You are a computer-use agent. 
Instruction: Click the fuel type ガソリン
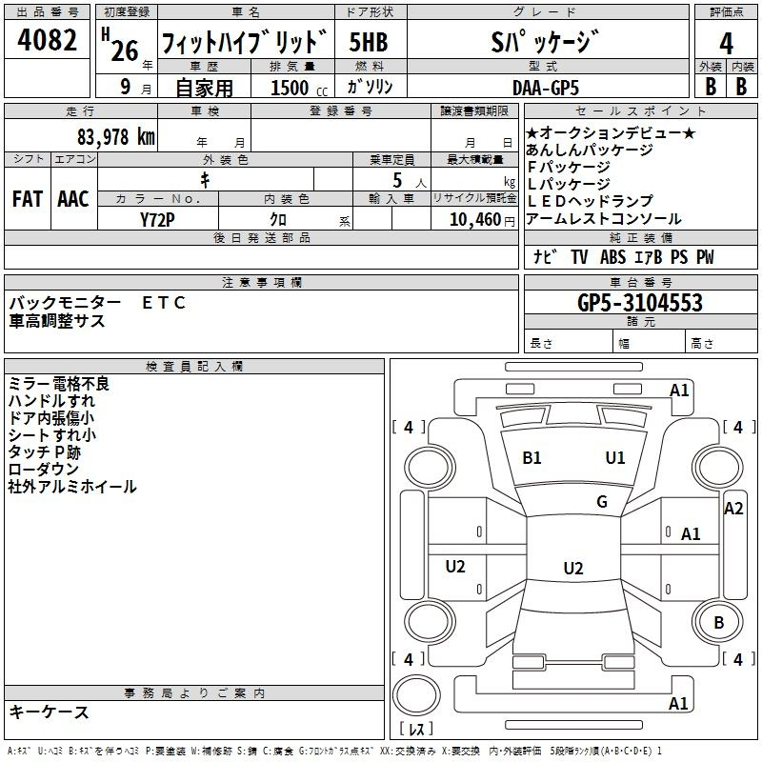click(x=370, y=87)
